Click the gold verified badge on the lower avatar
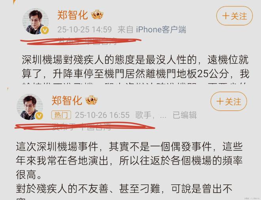This screenshot has width=261, height=200. coord(39,116)
